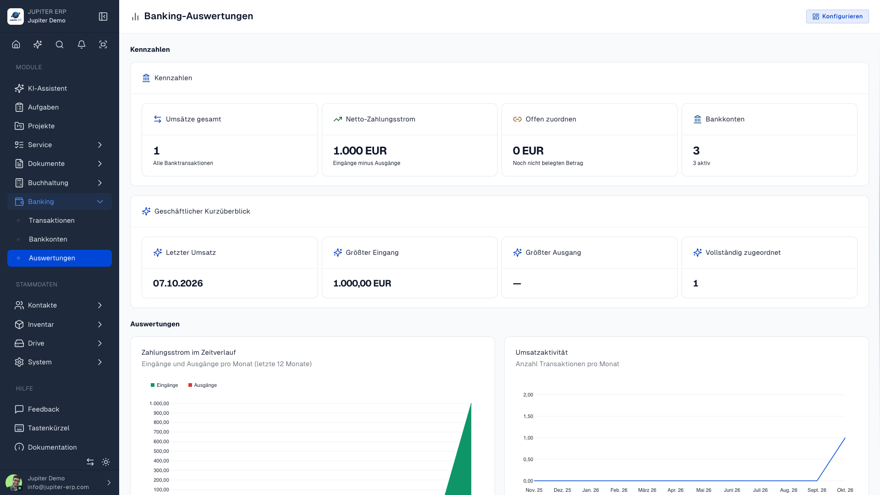The height and width of the screenshot is (495, 880).
Task: Toggle the red Ausgänge legend swatch
Action: pyautogui.click(x=190, y=385)
